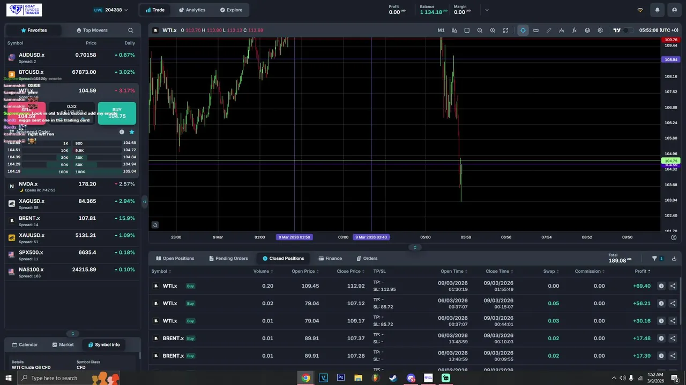Open Chrome from the taskbar
Image resolution: width=686 pixels, height=385 pixels.
point(305,378)
